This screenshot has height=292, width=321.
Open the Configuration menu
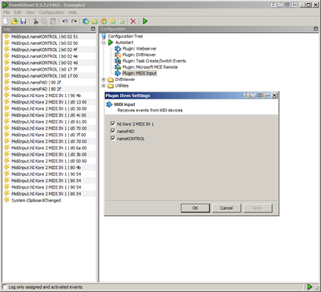51,12
